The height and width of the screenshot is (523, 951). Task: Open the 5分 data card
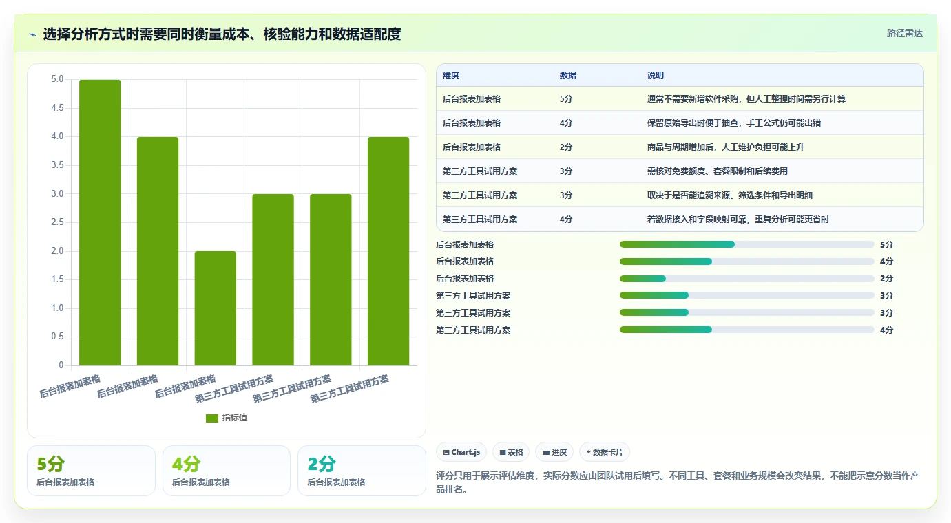click(x=91, y=471)
